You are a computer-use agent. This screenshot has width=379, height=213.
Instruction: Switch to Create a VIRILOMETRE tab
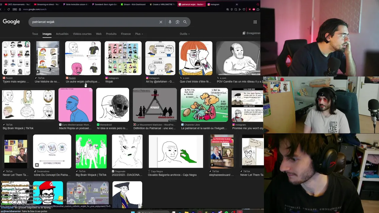click(x=162, y=4)
